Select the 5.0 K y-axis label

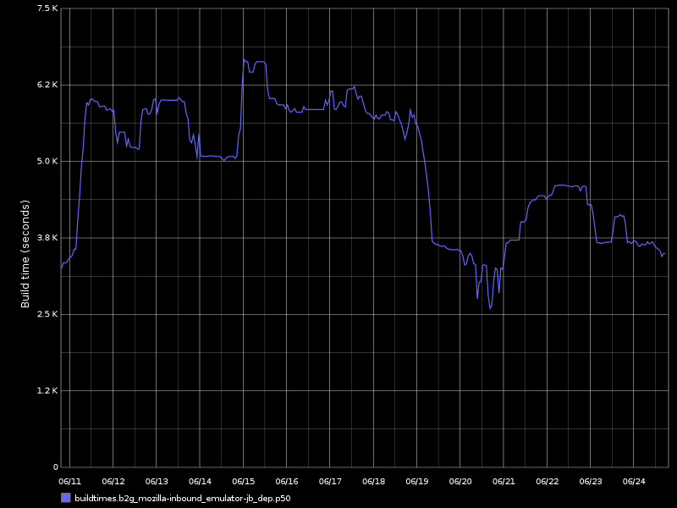pos(48,161)
